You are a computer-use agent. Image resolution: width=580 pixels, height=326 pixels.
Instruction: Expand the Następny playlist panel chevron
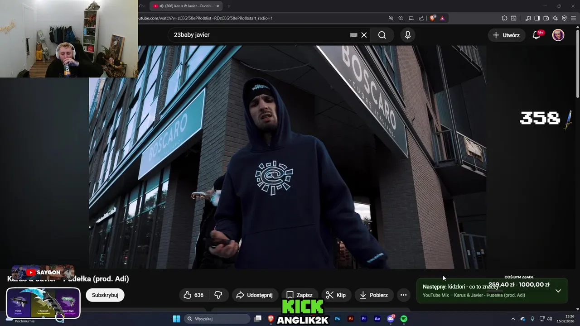(x=558, y=291)
